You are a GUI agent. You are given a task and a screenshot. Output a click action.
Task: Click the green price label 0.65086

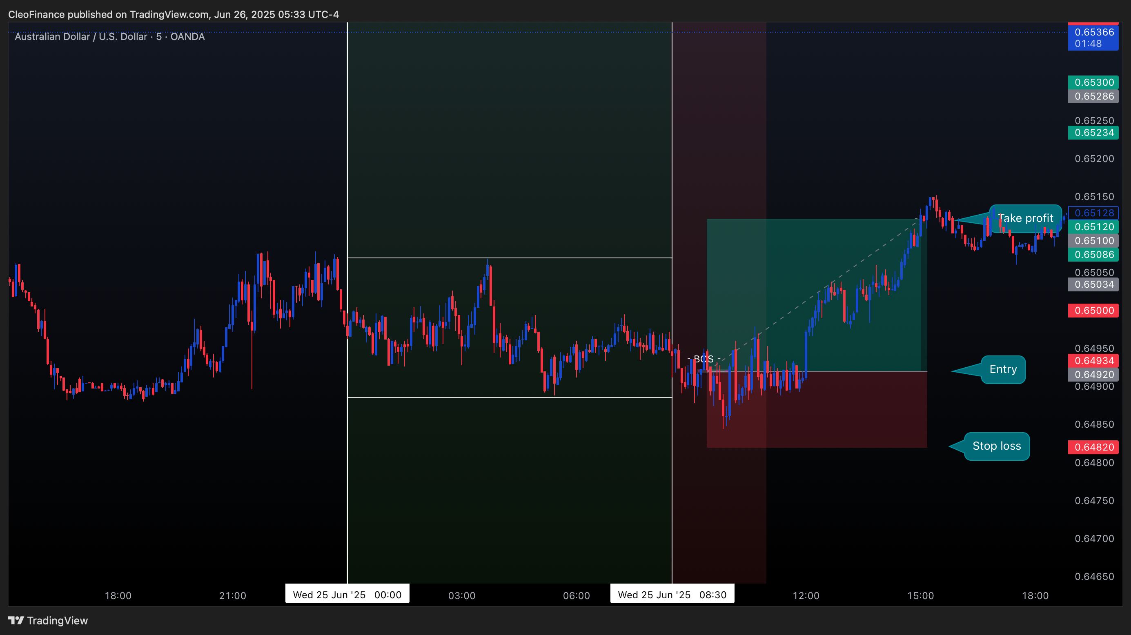tap(1093, 255)
